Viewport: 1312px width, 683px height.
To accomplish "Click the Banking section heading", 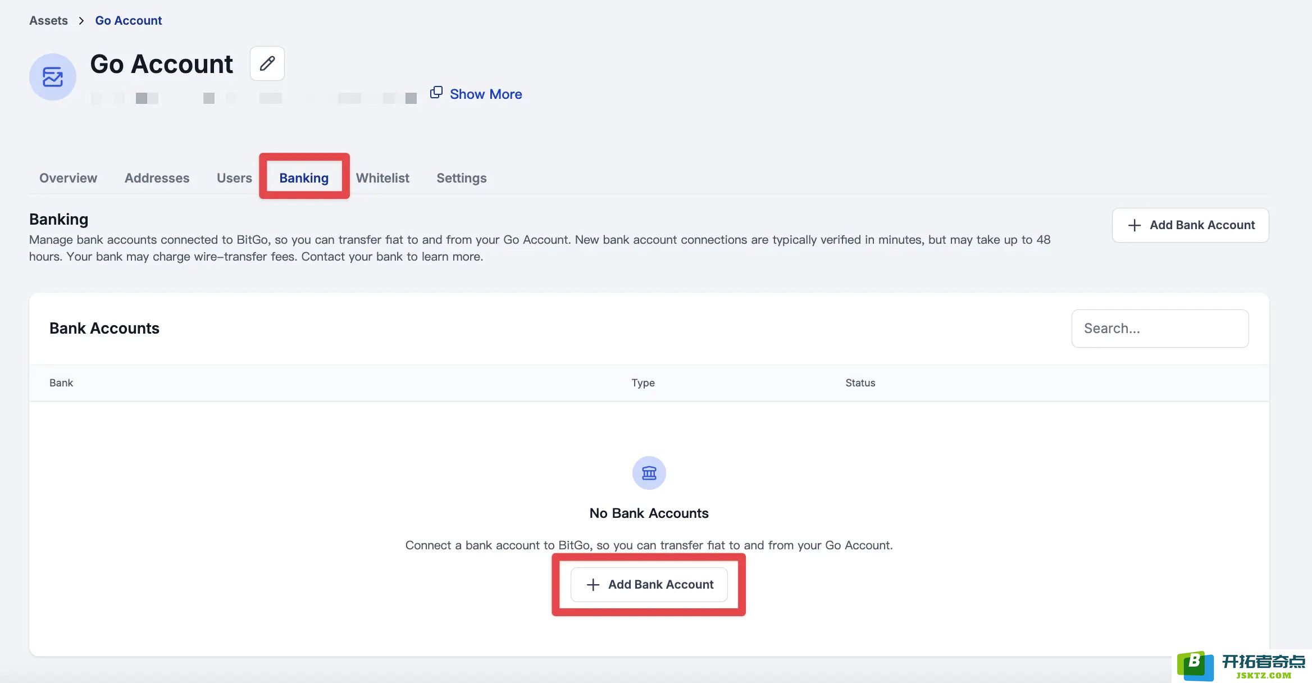I will (59, 219).
